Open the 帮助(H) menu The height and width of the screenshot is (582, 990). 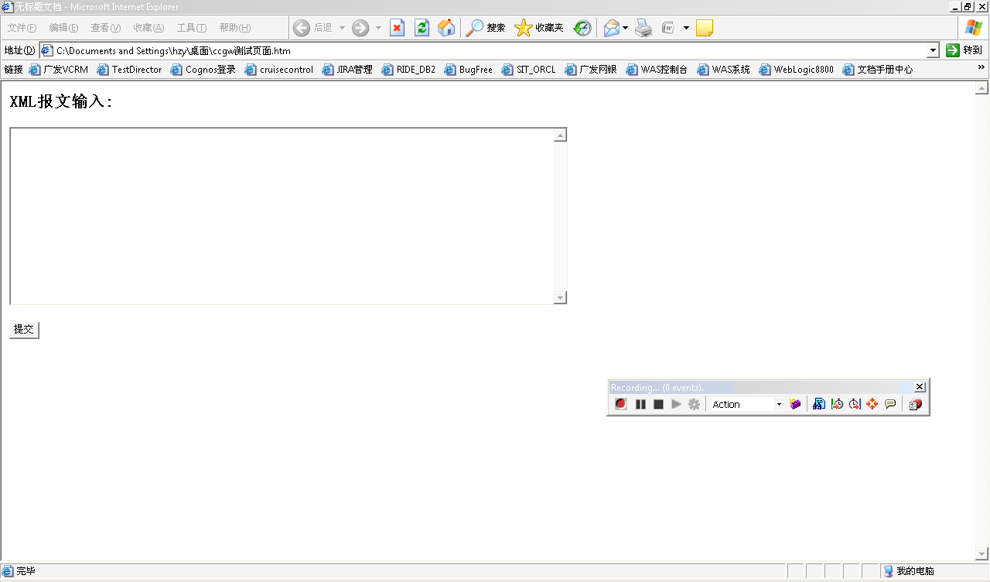[x=235, y=28]
